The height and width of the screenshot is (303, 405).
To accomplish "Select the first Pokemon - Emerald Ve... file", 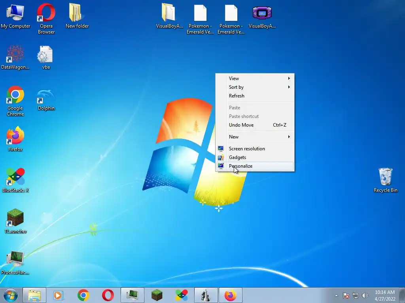I will pyautogui.click(x=200, y=19).
